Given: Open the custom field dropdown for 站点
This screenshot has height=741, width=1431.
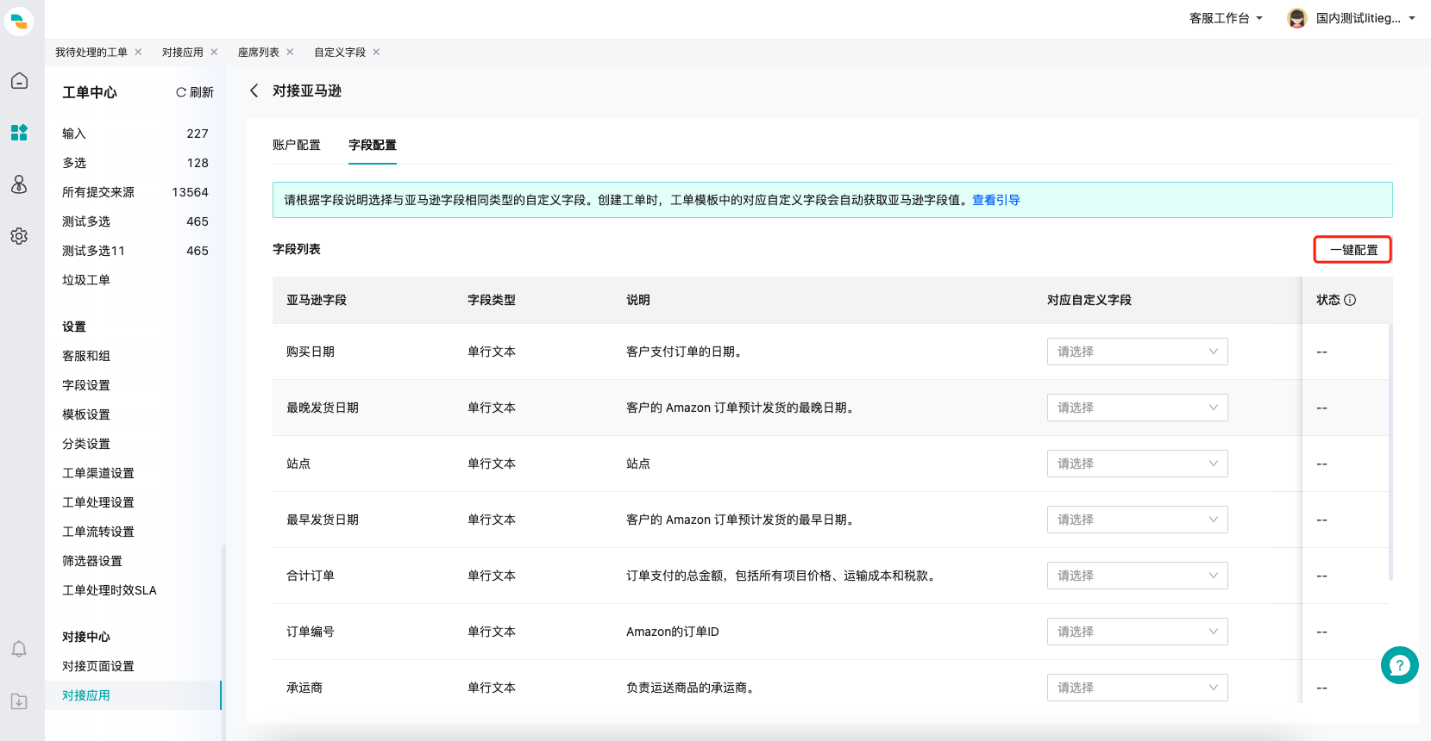Looking at the screenshot, I should (x=1137, y=464).
